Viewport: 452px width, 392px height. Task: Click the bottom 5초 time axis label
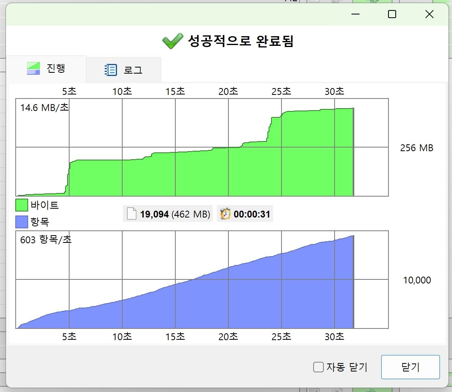pyautogui.click(x=69, y=337)
